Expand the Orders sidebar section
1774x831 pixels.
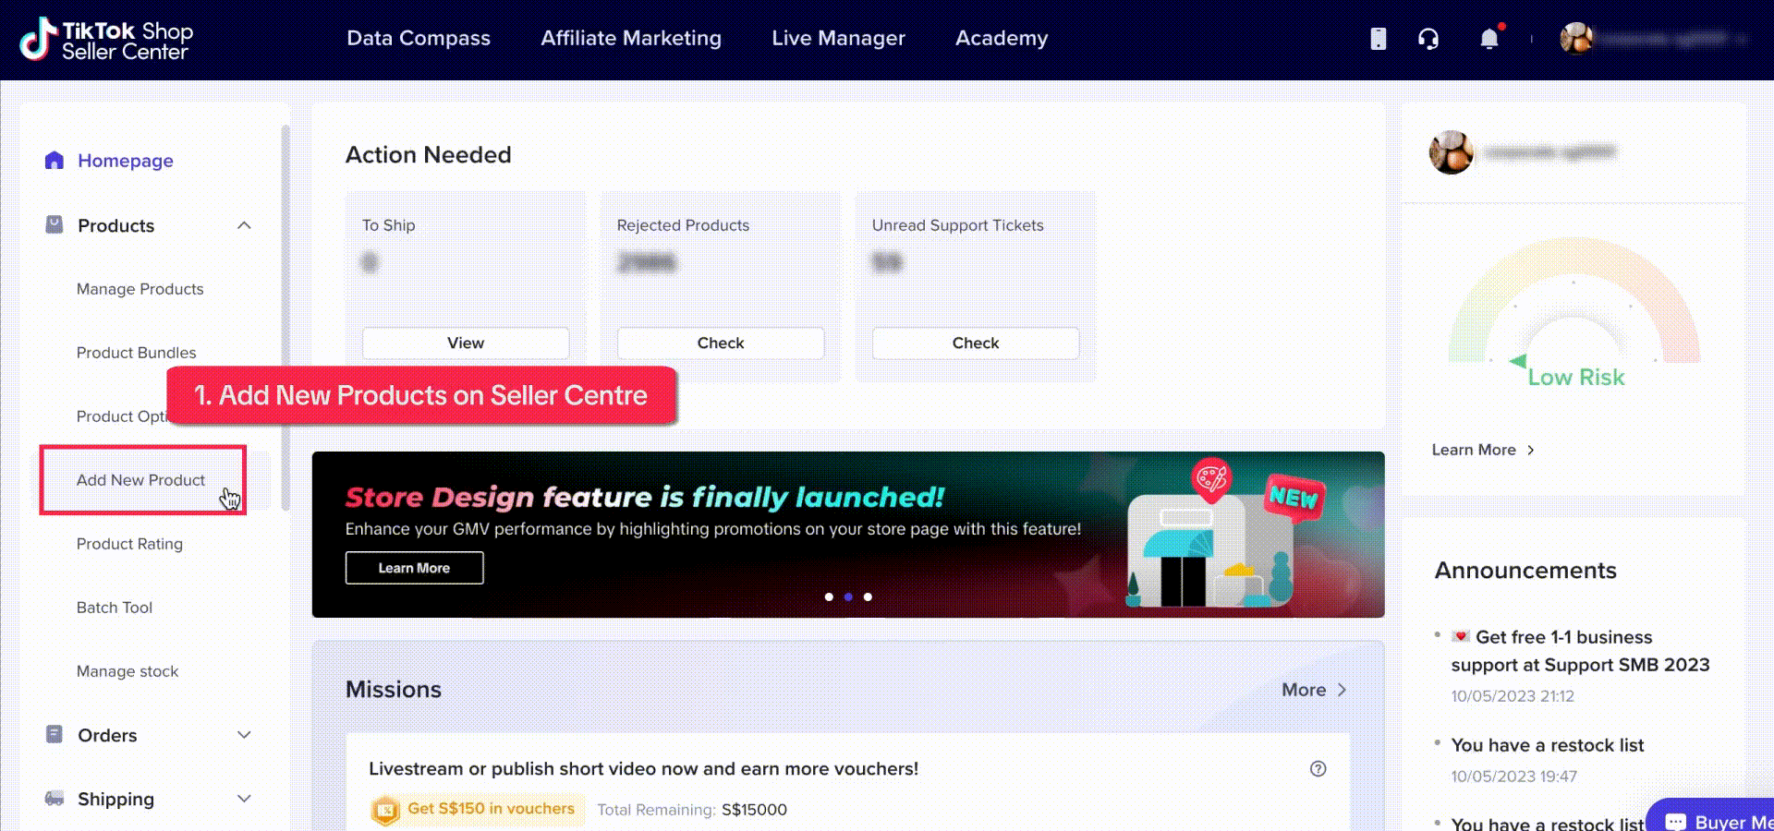click(244, 735)
